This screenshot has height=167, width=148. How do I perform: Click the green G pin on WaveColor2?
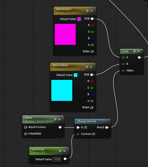92,88
